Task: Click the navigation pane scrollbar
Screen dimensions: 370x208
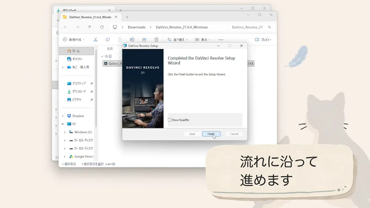Action: coord(96,88)
